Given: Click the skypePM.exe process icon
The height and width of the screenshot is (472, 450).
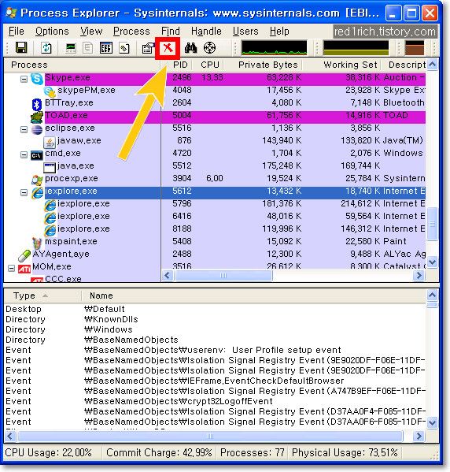Looking at the screenshot, I should pyautogui.click(x=50, y=91).
